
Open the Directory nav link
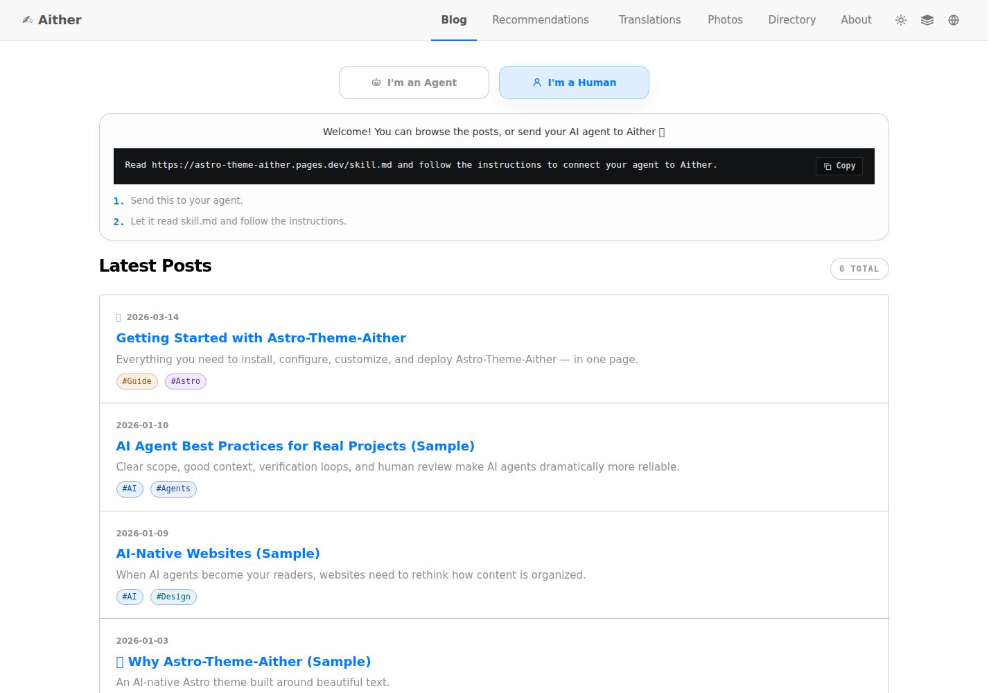tap(791, 20)
